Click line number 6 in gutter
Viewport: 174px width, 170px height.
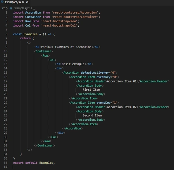[x=6, y=34]
